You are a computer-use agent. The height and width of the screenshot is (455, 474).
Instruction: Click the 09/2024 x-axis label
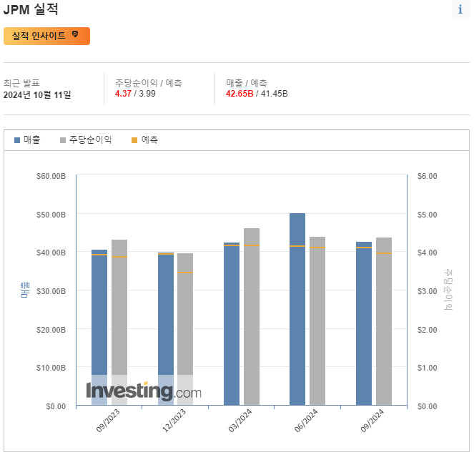[372, 421]
